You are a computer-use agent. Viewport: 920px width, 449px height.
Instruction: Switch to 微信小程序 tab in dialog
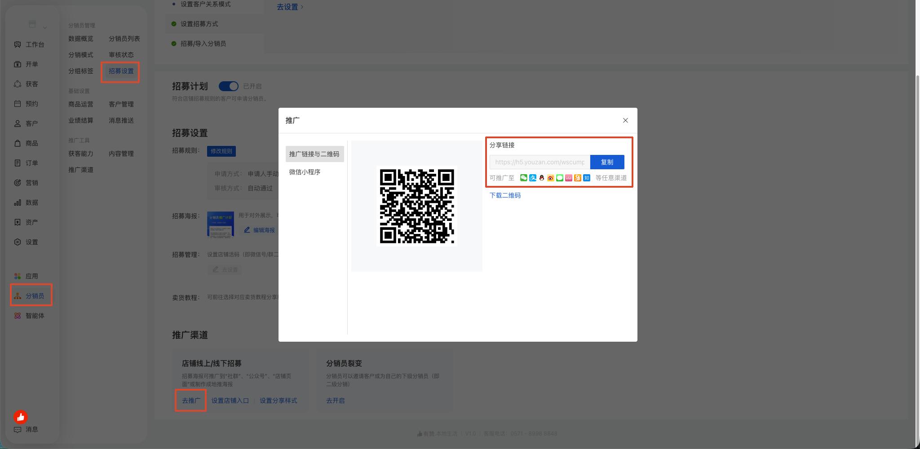[x=305, y=172]
